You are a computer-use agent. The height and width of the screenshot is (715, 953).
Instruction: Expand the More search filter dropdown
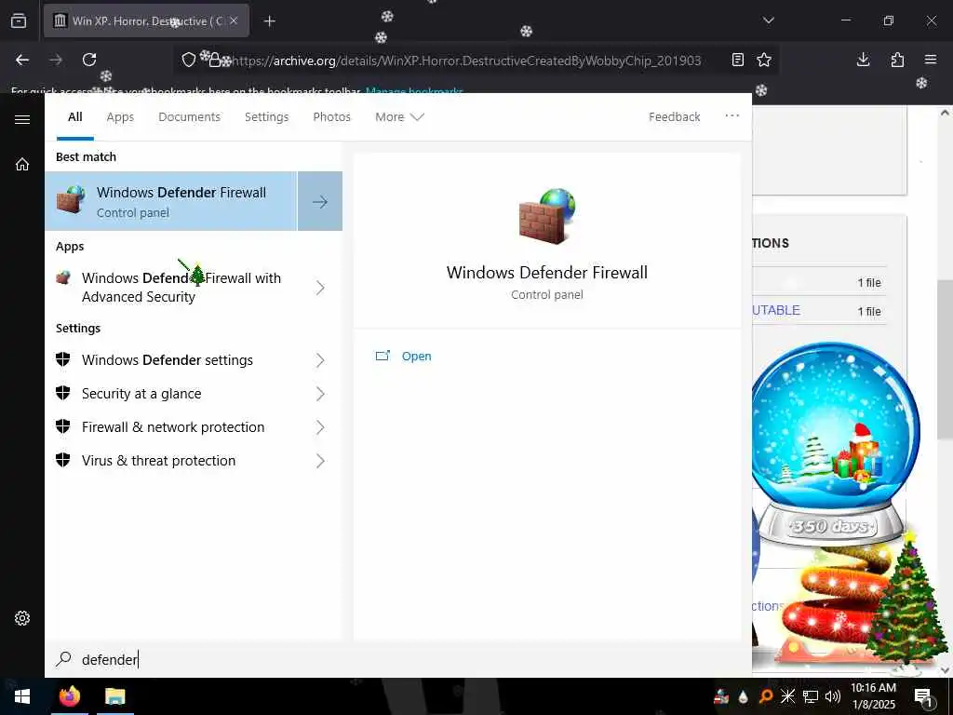click(399, 116)
